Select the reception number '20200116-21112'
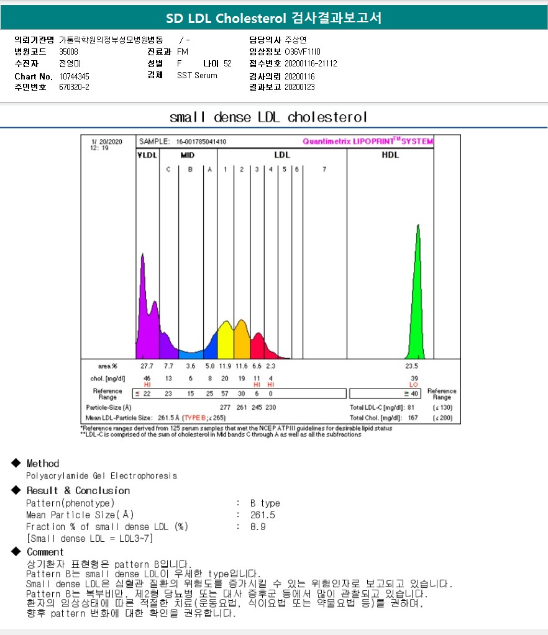Screen dimensions: 548x635 (311, 63)
